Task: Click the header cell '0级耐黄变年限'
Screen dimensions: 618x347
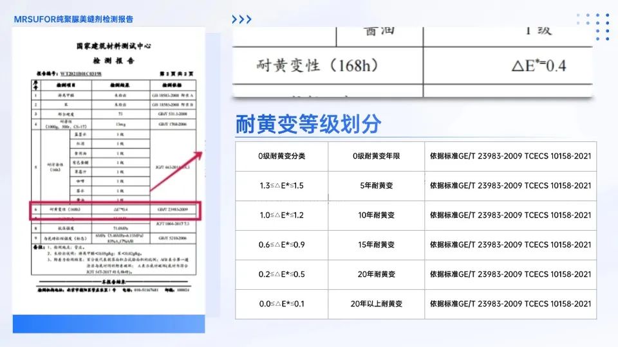Action: 377,156
